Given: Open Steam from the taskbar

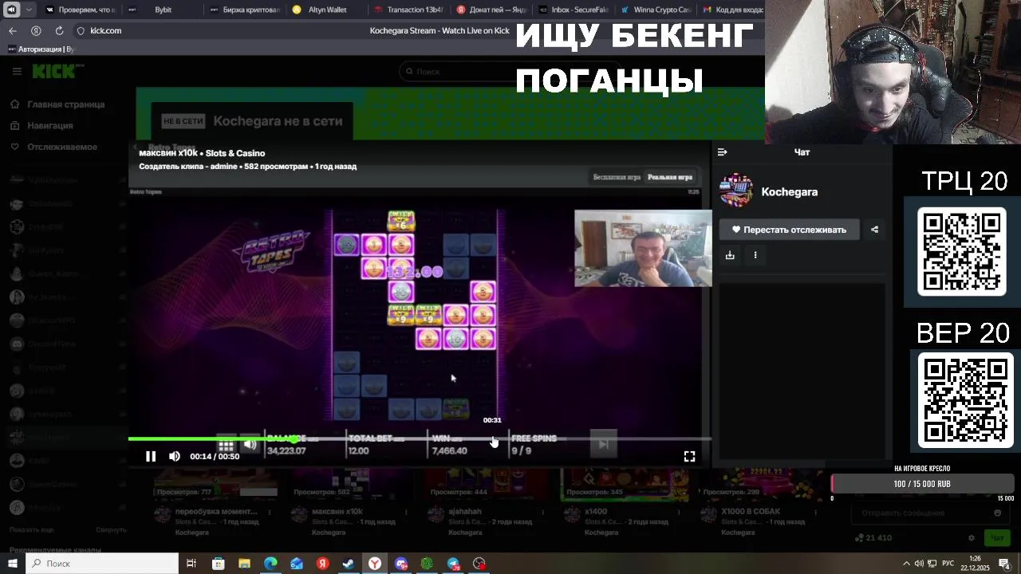Looking at the screenshot, I should click(349, 564).
